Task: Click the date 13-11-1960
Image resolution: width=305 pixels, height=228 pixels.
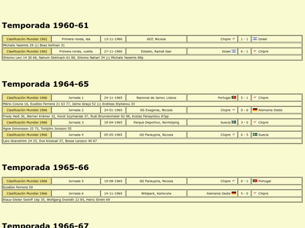Action: tap(113, 39)
